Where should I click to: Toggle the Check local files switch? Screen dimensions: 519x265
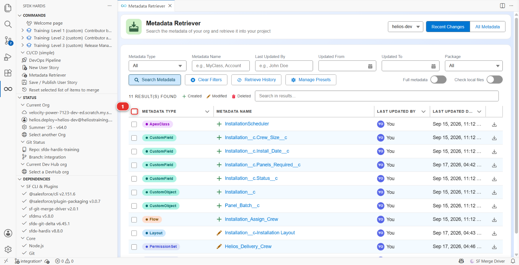pyautogui.click(x=494, y=80)
